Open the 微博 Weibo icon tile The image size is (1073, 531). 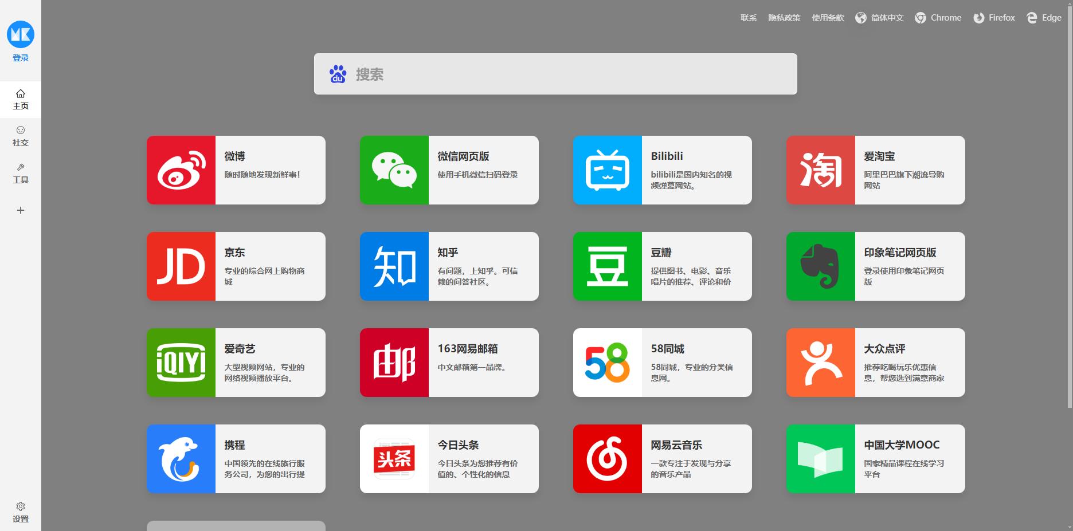click(181, 170)
